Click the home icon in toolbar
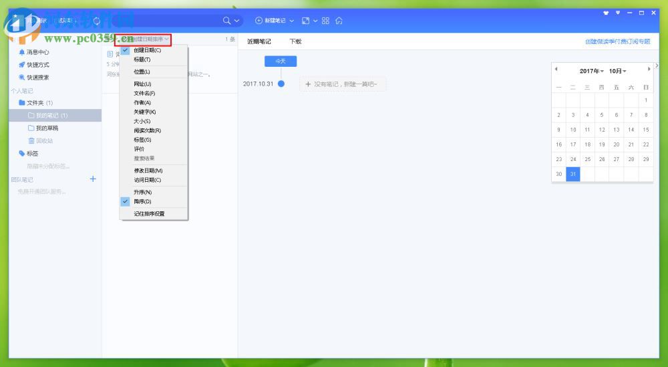Viewport: 668px width, 367px height. 339,21
